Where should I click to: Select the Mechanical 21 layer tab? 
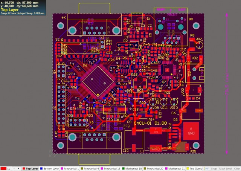[175, 169]
